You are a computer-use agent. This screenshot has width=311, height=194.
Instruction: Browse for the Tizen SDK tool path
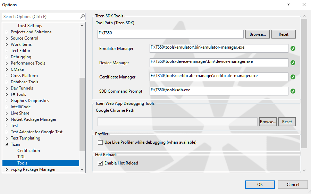point(258,34)
